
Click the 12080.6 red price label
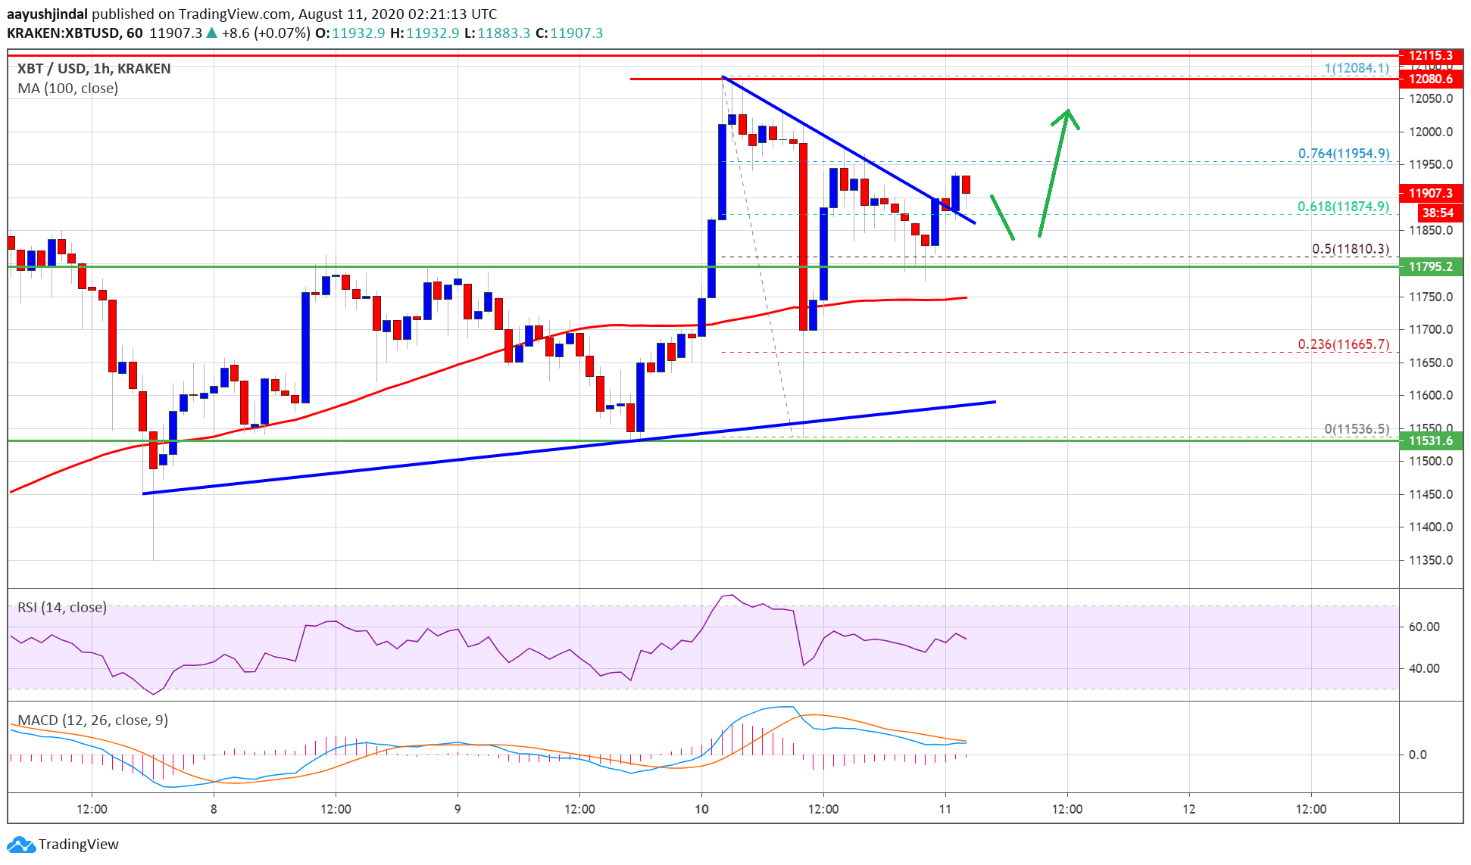1430,79
